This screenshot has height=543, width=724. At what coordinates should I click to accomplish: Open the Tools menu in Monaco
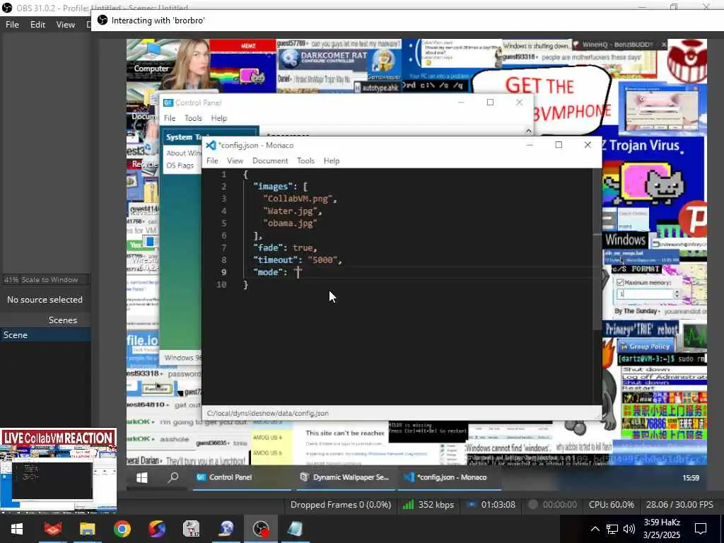coord(305,160)
